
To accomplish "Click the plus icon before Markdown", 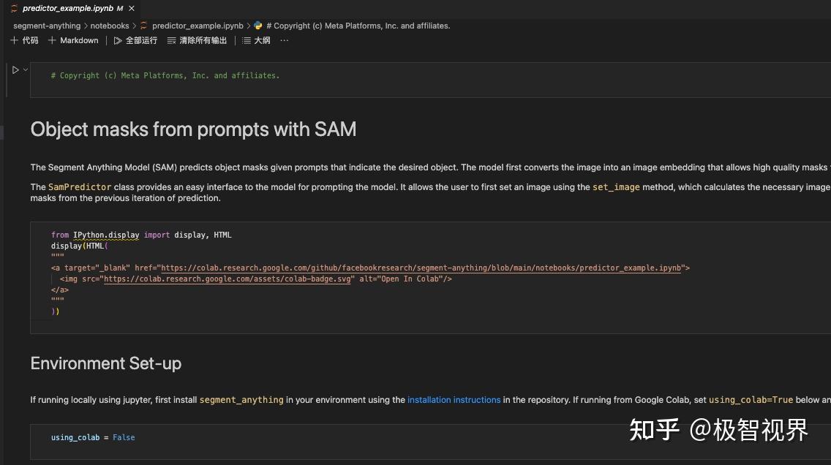I will coord(51,40).
